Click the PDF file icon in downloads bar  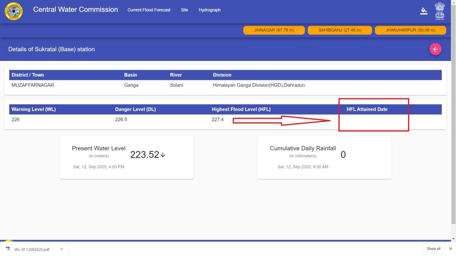[8, 249]
